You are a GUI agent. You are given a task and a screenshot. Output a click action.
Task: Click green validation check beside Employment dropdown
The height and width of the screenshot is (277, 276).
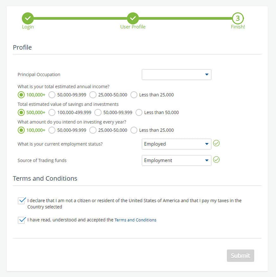(216, 160)
